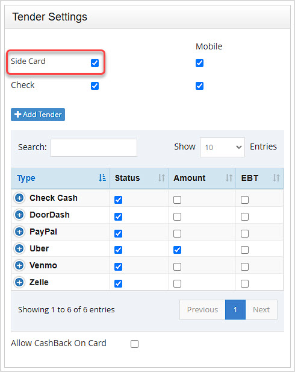Click the Venmo tender name
Screen dimensions: 295x372
[x=43, y=265]
